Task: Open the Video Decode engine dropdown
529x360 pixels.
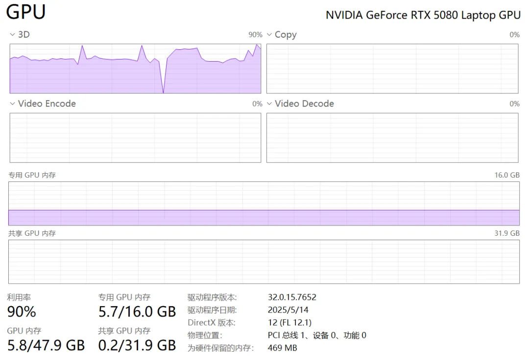Action: pos(269,104)
